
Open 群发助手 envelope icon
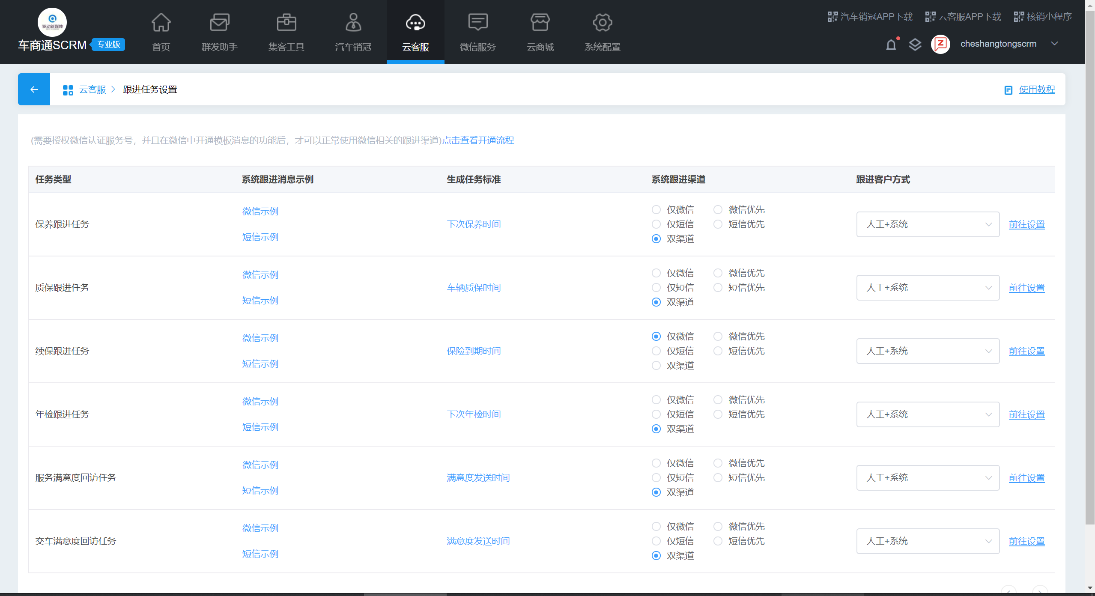219,23
